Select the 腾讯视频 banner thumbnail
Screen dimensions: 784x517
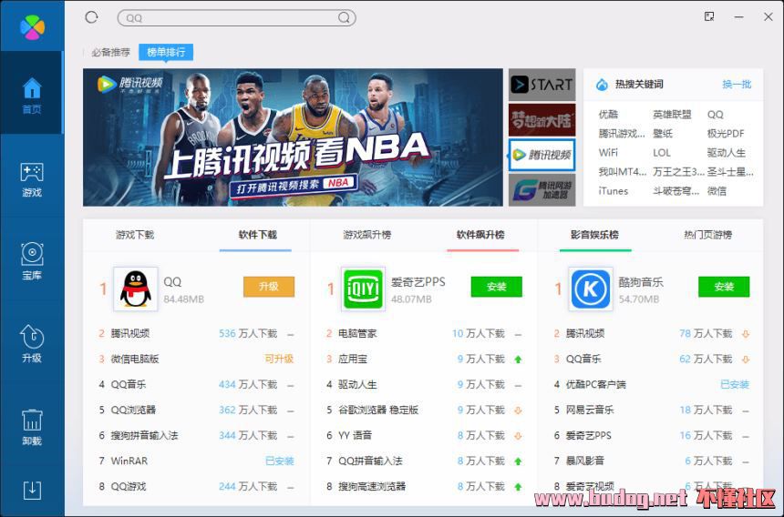(542, 155)
